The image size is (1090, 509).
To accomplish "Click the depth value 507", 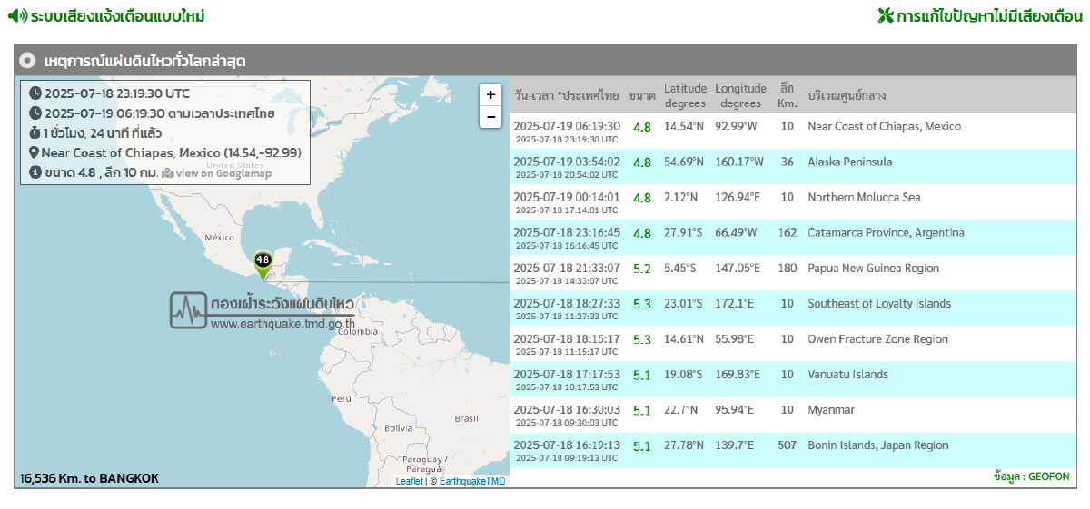I will tap(787, 445).
